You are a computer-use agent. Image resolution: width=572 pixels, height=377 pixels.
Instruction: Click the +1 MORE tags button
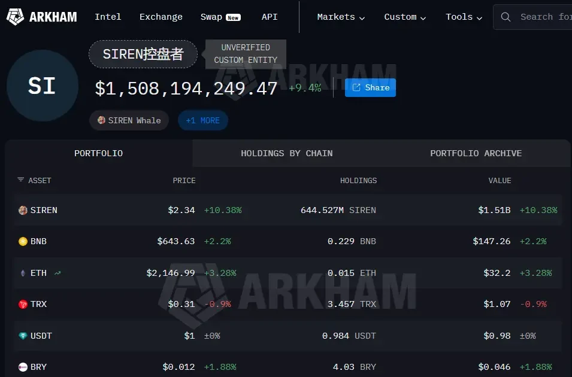point(203,120)
